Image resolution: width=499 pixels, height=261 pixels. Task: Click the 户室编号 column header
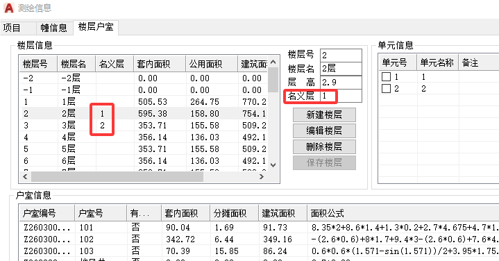46,213
